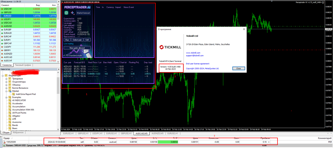The height and width of the screenshot is (148, 333).
Task: Collapse the Индикаторы tree node
Action: 3,75
